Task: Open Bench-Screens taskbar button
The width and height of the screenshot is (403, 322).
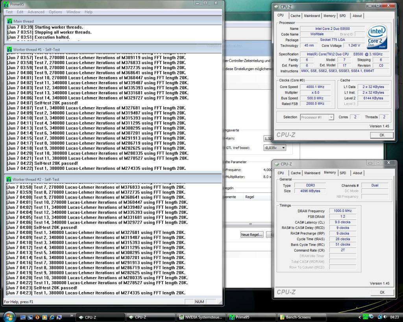Action: click(301, 317)
